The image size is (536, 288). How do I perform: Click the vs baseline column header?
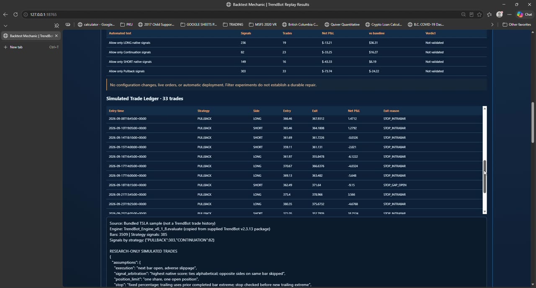pos(377,33)
